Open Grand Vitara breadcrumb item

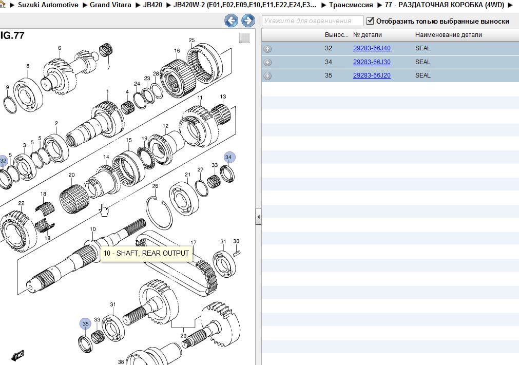110,5
